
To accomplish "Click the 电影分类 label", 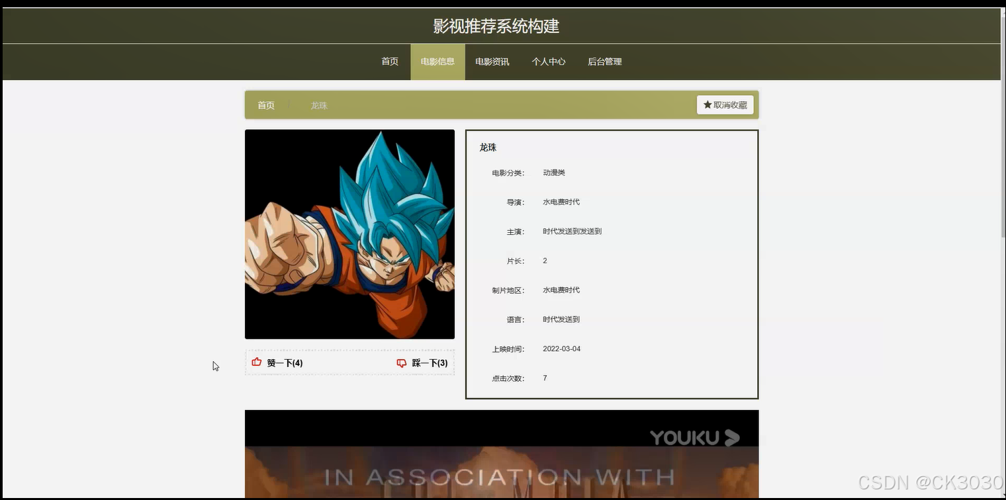I will [x=508, y=173].
